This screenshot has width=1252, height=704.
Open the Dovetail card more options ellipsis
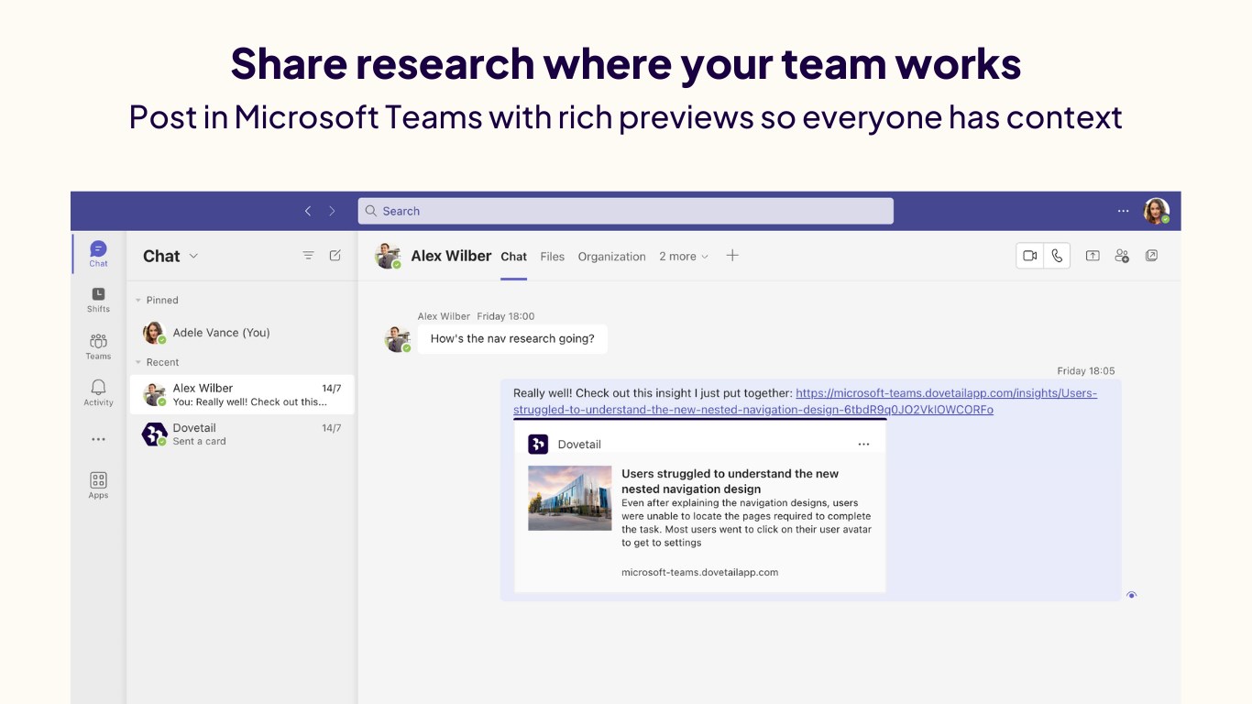click(x=863, y=444)
